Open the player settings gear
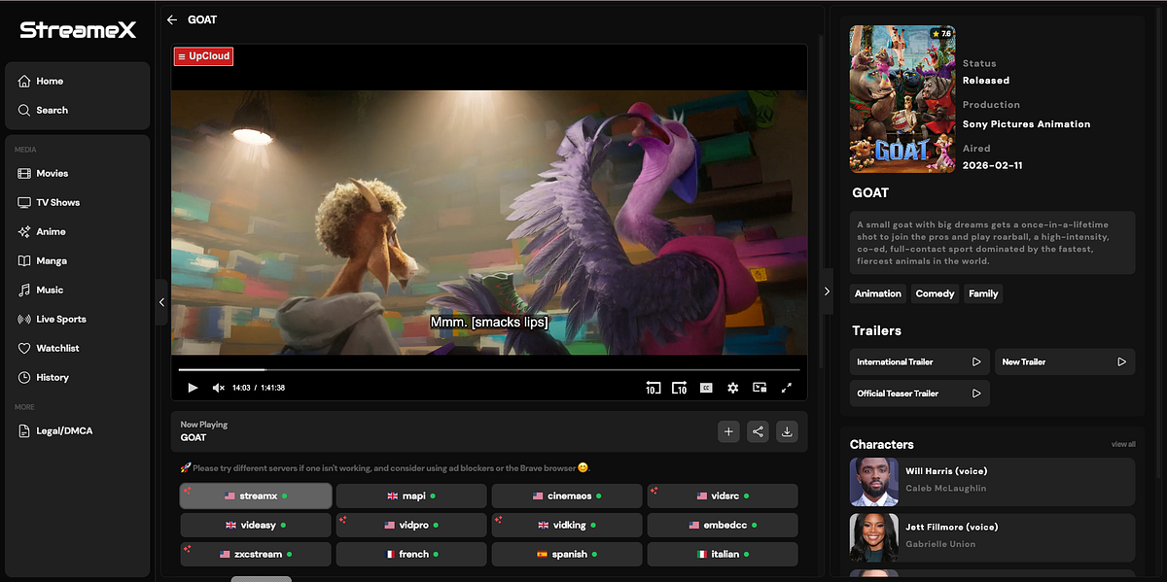This screenshot has height=582, width=1167. (x=733, y=388)
